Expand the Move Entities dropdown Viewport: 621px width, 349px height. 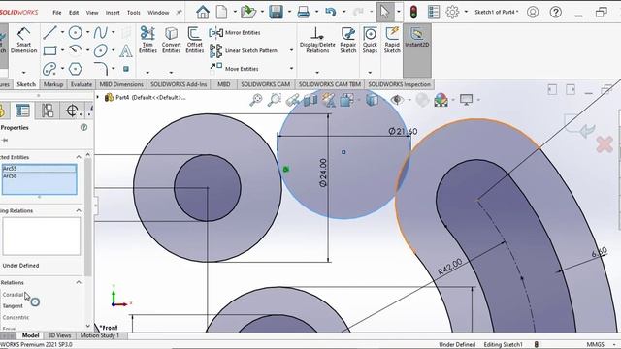(x=291, y=69)
